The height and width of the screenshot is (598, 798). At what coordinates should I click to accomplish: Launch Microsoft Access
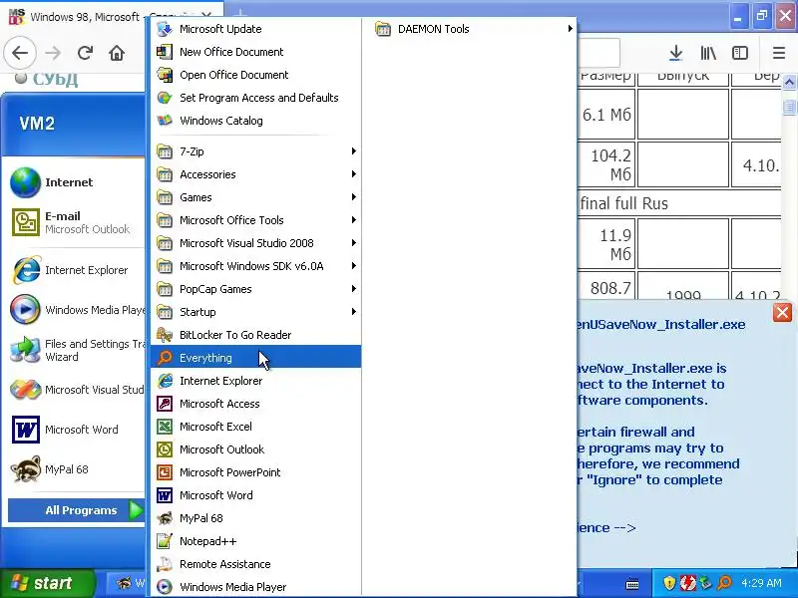pyautogui.click(x=256, y=404)
